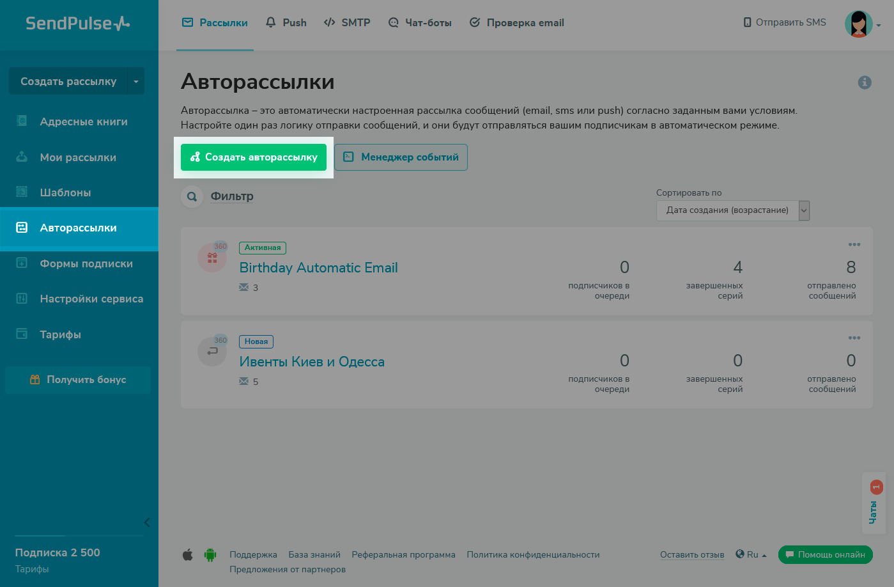Switch to the Проверка email tab
This screenshot has width=894, height=587.
point(516,23)
